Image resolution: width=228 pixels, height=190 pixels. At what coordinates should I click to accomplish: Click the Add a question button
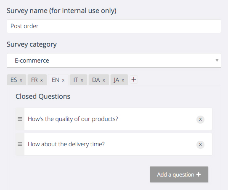coord(179,174)
